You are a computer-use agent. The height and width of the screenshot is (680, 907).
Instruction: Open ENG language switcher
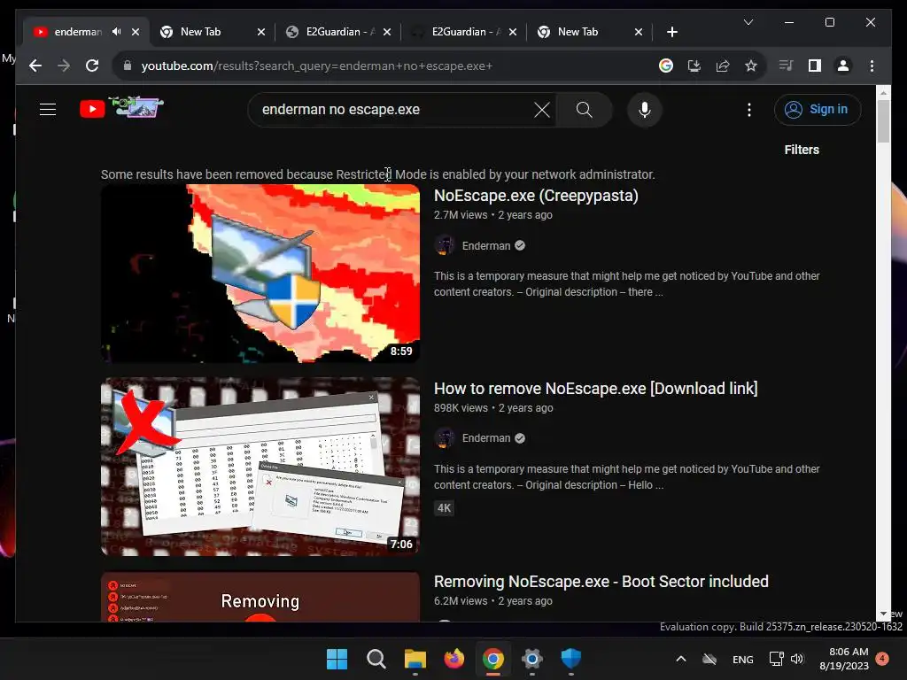coord(743,660)
